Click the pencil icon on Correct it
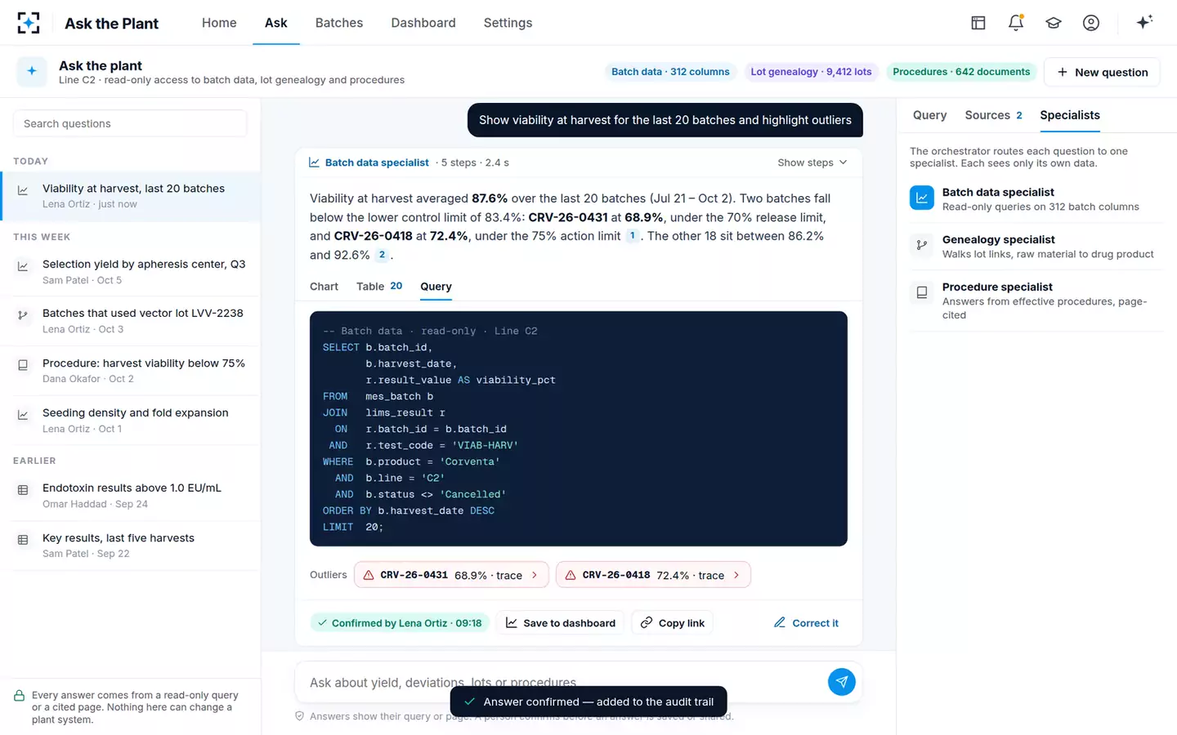Viewport: 1177px width, 735px height. [x=780, y=622]
